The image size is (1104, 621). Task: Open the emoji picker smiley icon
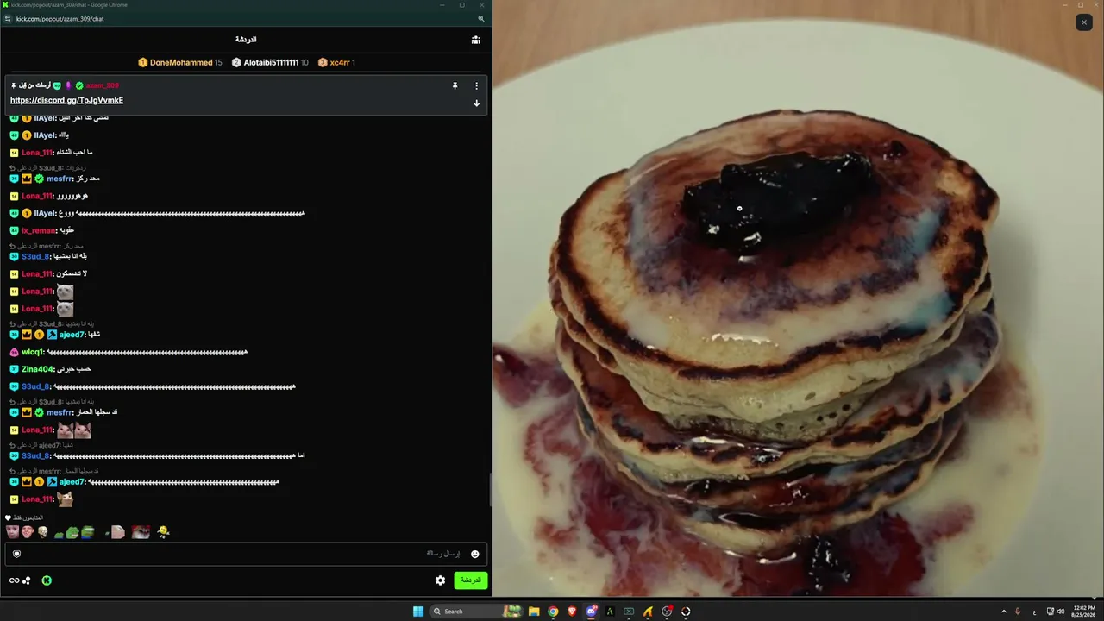[474, 554]
